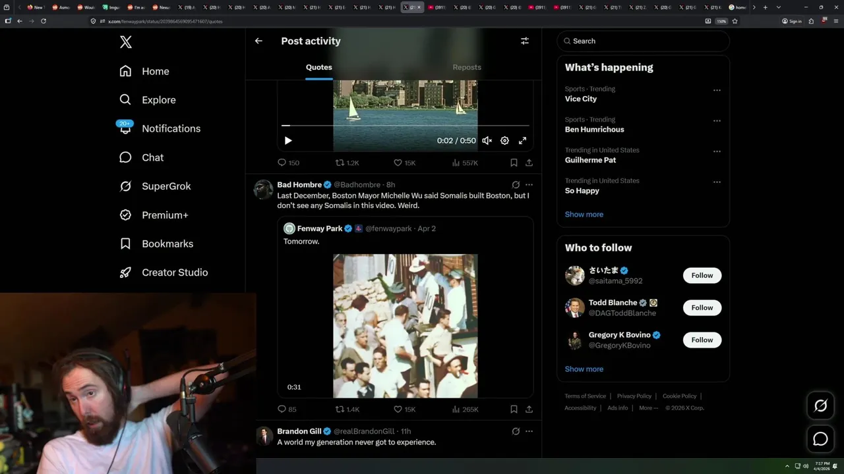This screenshot has width=844, height=474.
Task: Open Home from the left sidebar
Action: pos(144,71)
